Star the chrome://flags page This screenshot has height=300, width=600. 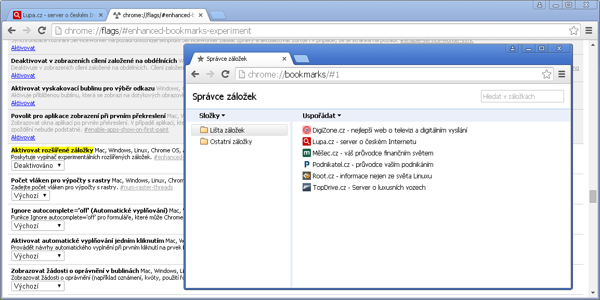click(x=573, y=31)
